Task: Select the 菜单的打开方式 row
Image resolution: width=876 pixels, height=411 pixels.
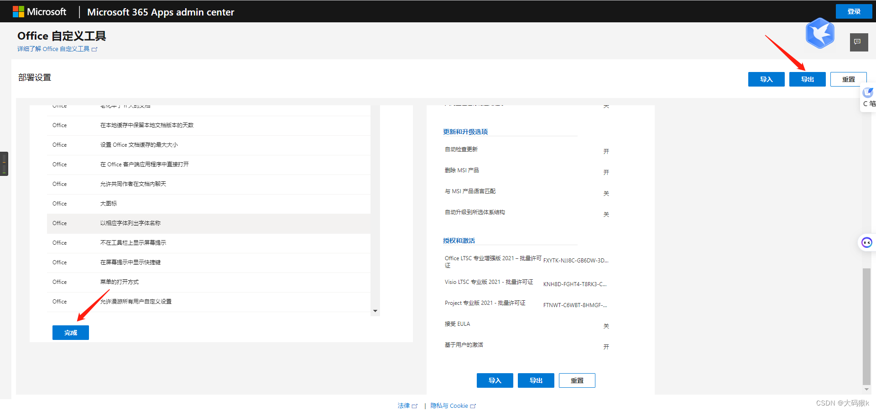Action: 209,282
